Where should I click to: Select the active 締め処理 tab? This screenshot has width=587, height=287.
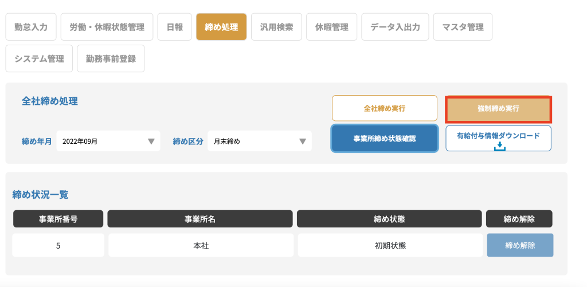[221, 27]
